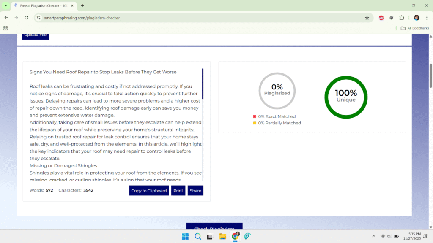Open a new browser tab

coord(82,5)
